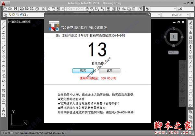The width and height of the screenshot is (195, 136).
Task: Click the Zoom Realtime magnifier icon
Action: tap(92, 9)
